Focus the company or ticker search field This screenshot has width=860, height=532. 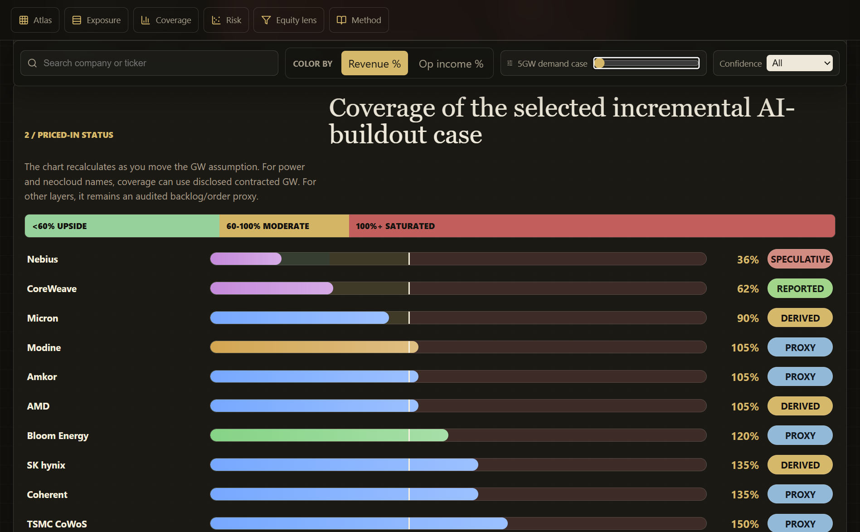(149, 63)
